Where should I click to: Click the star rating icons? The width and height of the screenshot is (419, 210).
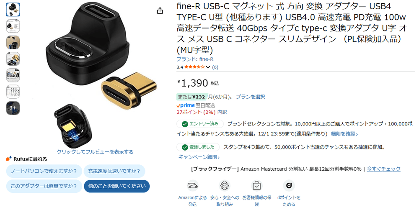point(194,67)
